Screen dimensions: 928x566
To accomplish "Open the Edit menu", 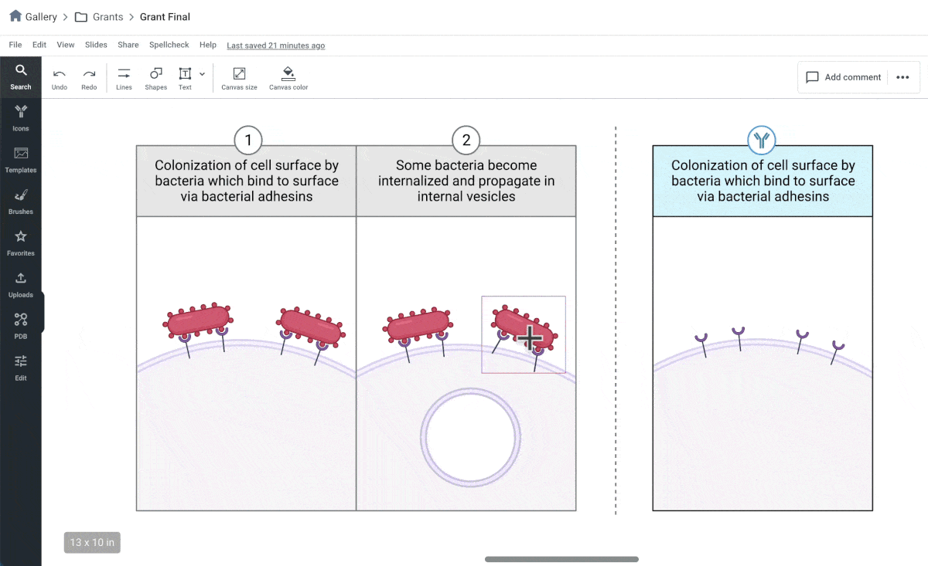I will (39, 45).
